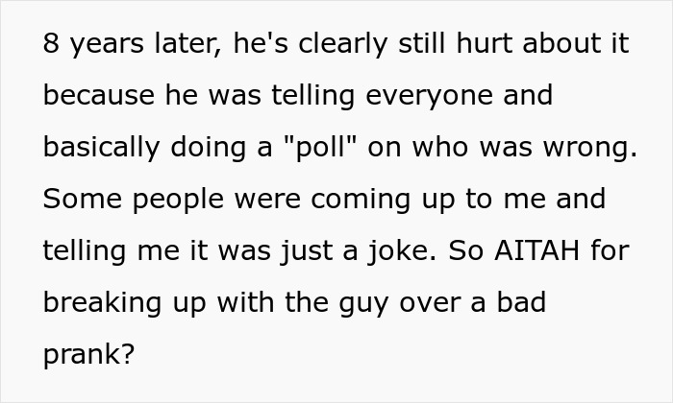
Task: Click the word "bad"
Action: point(521,302)
